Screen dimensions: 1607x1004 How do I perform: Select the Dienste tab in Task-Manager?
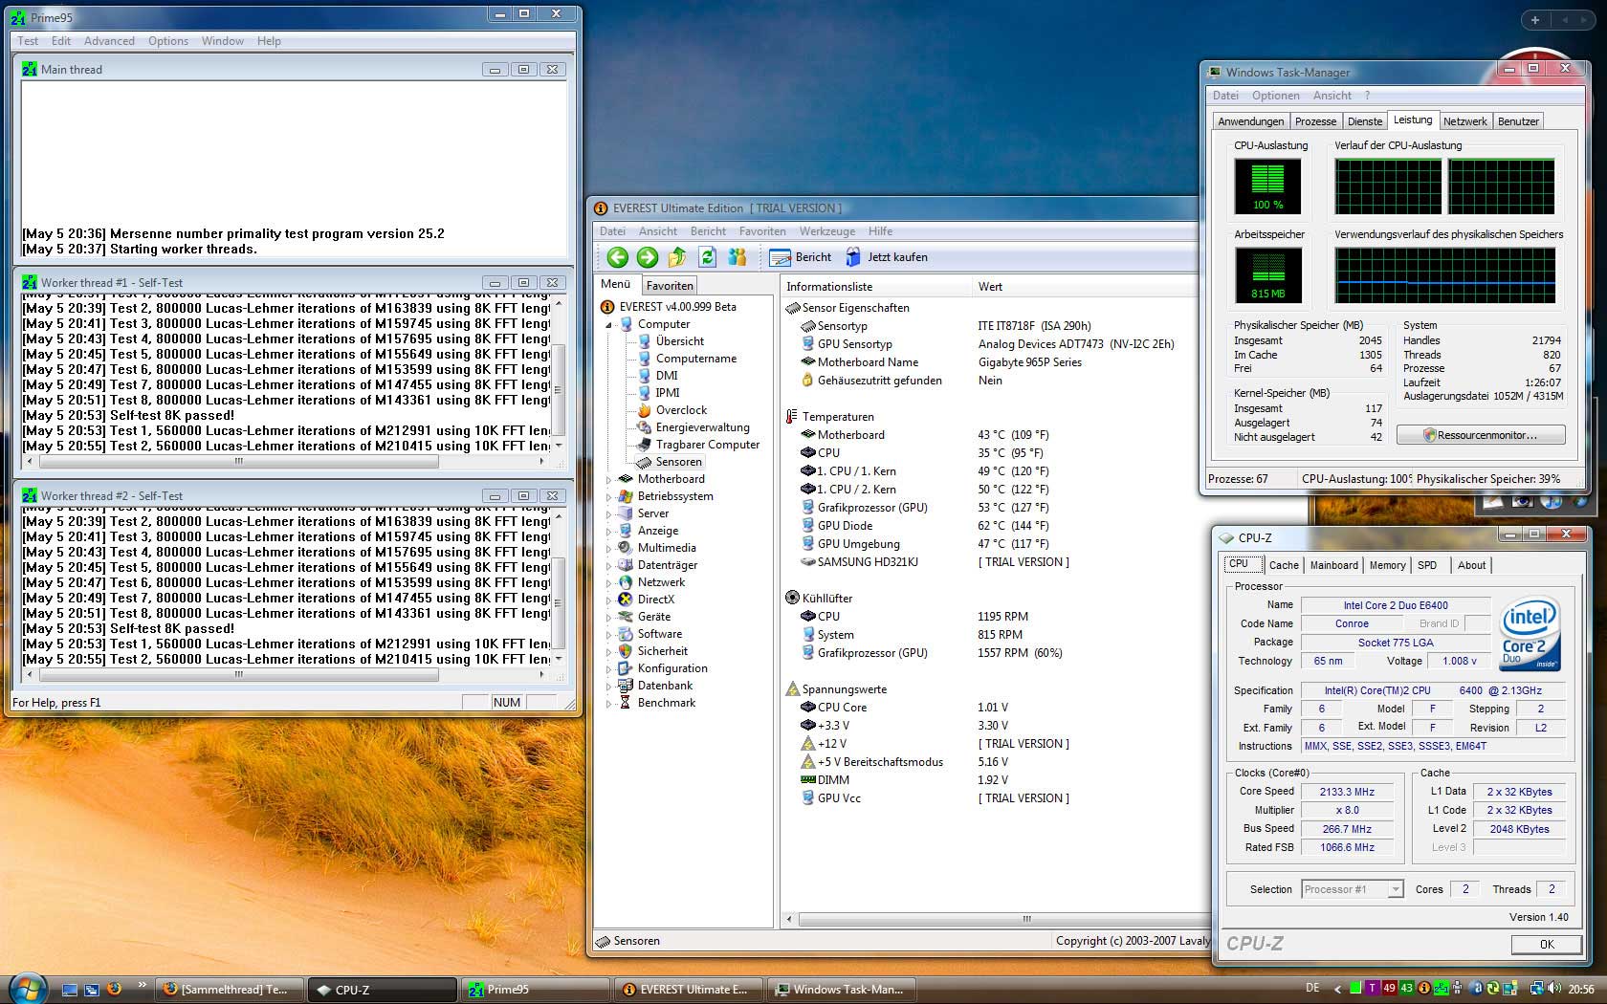pos(1365,121)
